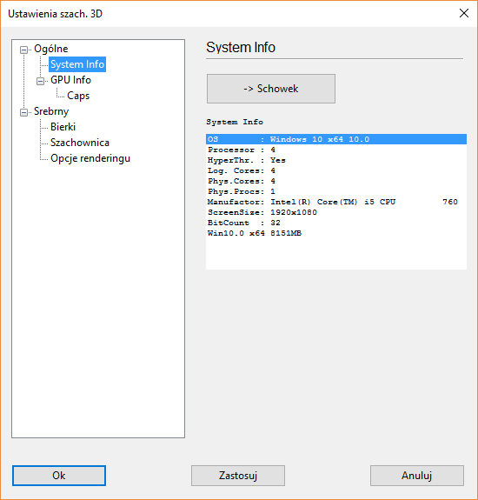Image resolution: width=478 pixels, height=500 pixels.
Task: Select the Manufactor Intel Core i5 row
Action: tap(336, 202)
